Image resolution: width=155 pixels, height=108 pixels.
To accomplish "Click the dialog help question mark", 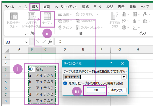I will tap(111, 63).
